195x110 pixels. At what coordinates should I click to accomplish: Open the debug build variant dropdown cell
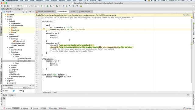(27, 91)
